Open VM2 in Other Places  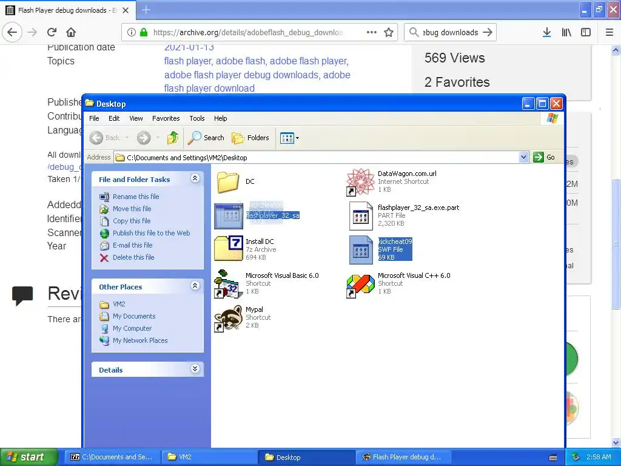pos(119,304)
